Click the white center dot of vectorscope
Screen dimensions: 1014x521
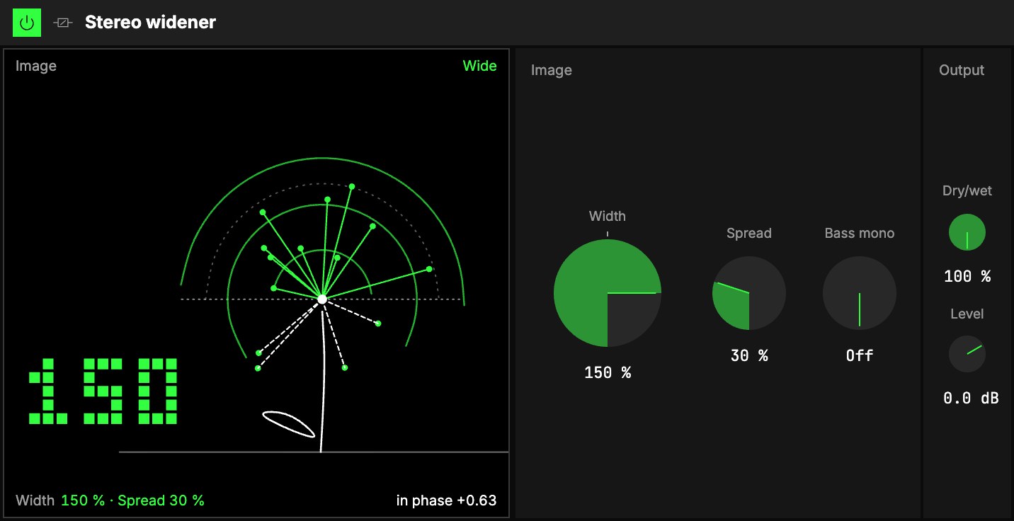[x=322, y=299]
